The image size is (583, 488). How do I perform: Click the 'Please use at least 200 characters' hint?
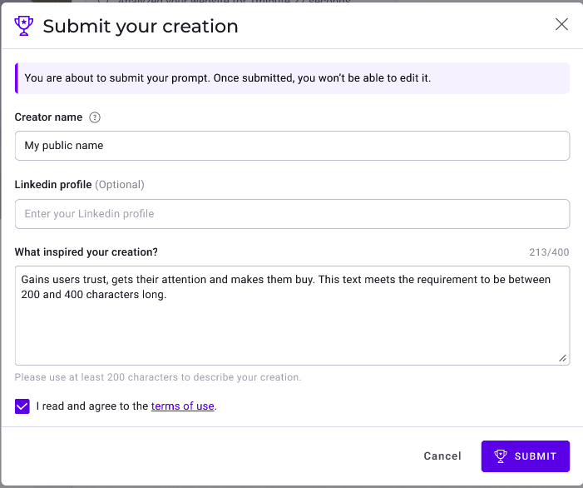click(x=158, y=377)
